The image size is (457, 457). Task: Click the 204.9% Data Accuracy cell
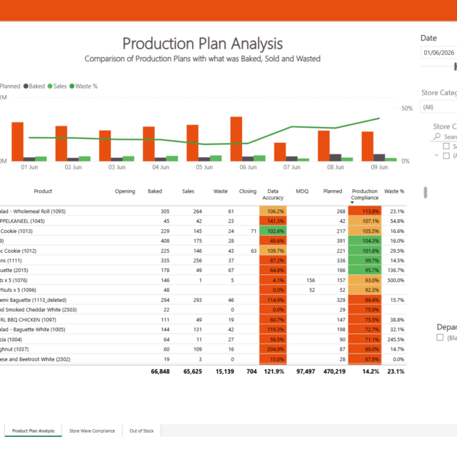coord(273,349)
